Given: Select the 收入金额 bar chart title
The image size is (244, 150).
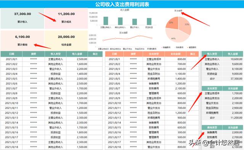Looking at the screenshot, I should tap(125, 10).
